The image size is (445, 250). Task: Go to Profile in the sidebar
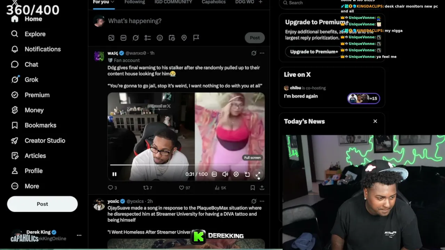click(x=27, y=171)
